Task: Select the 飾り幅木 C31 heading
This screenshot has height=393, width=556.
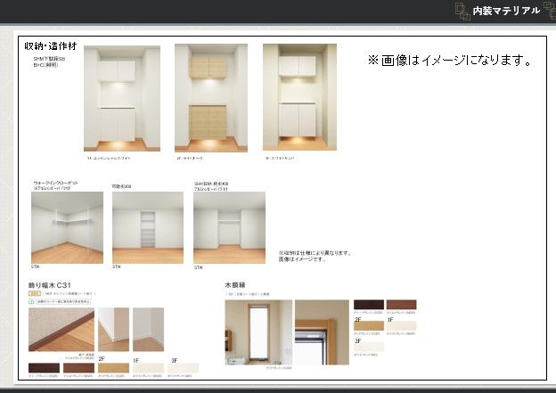Action: click(50, 285)
